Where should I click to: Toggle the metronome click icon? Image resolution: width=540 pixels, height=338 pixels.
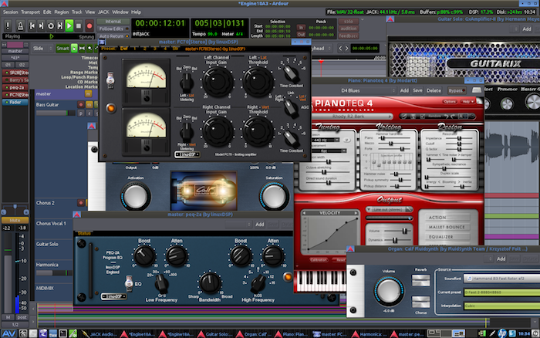22,25
